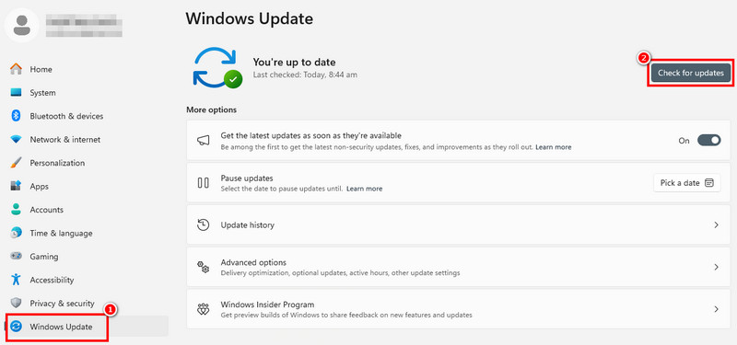Select Time & language in sidebar
This screenshot has height=345, width=737.
tap(61, 233)
